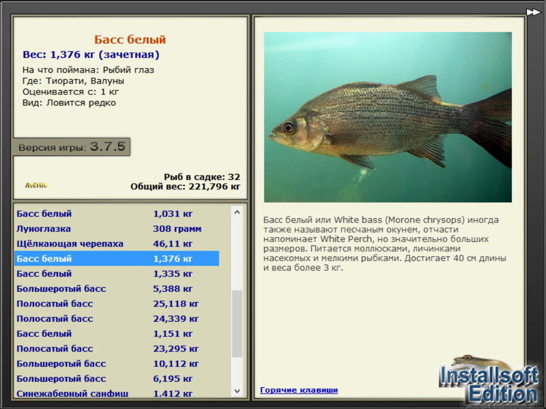Select Басс белый 1,335 кг entry
The height and width of the screenshot is (409, 546).
[x=117, y=273]
